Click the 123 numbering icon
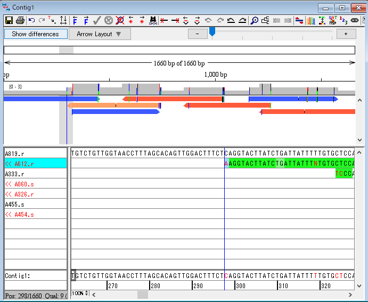 [x=344, y=20]
